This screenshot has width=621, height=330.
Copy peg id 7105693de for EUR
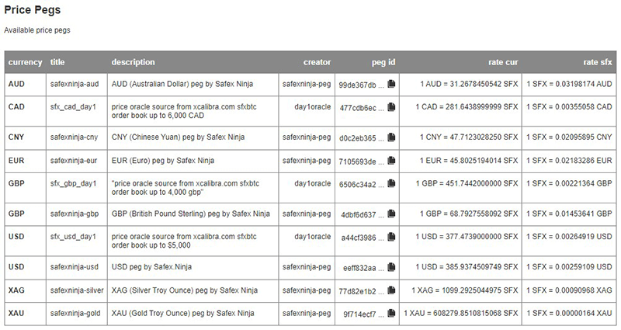click(x=391, y=161)
